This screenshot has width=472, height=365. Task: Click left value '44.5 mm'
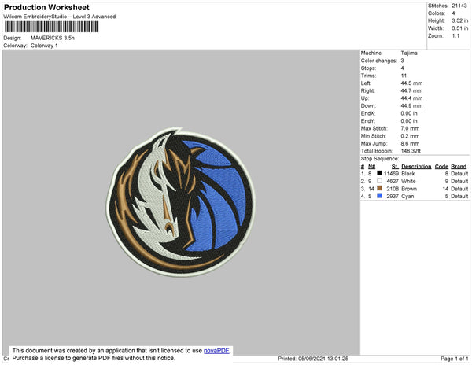tap(411, 83)
